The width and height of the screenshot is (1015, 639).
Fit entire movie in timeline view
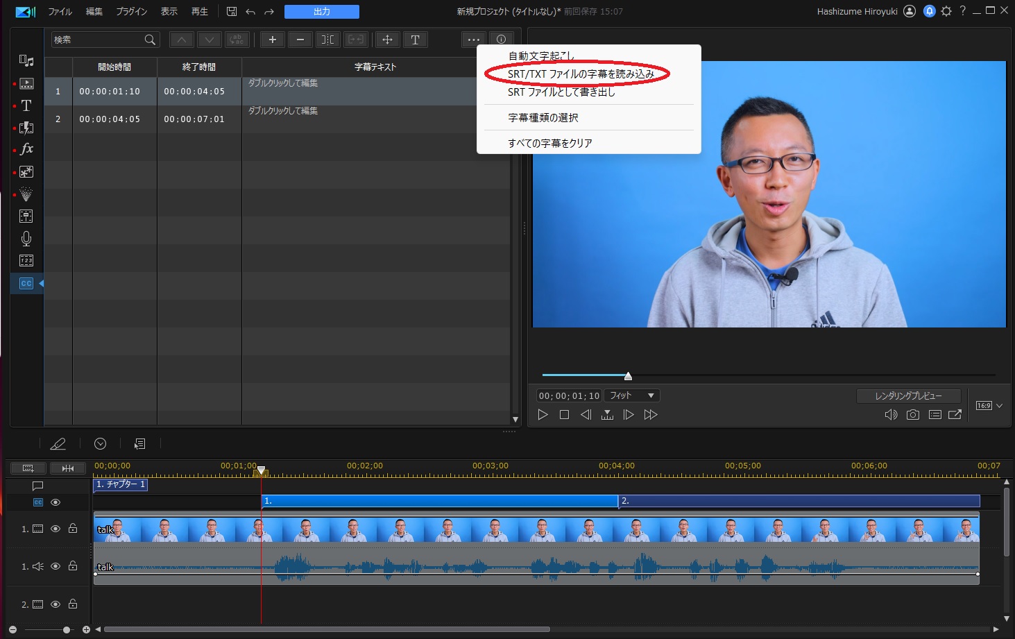click(67, 468)
